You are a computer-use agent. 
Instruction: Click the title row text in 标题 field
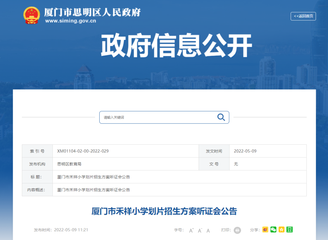pyautogui.click(x=94, y=177)
